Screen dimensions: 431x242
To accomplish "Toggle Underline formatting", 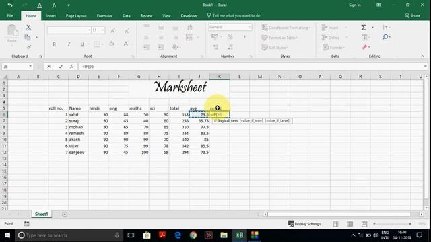I will pos(82,44).
